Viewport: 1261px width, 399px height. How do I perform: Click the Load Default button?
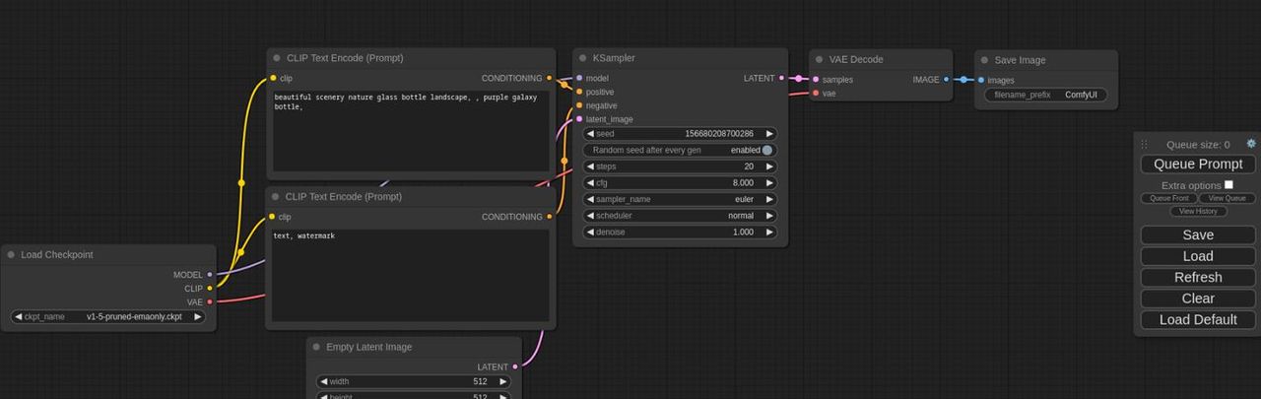[x=1198, y=319]
